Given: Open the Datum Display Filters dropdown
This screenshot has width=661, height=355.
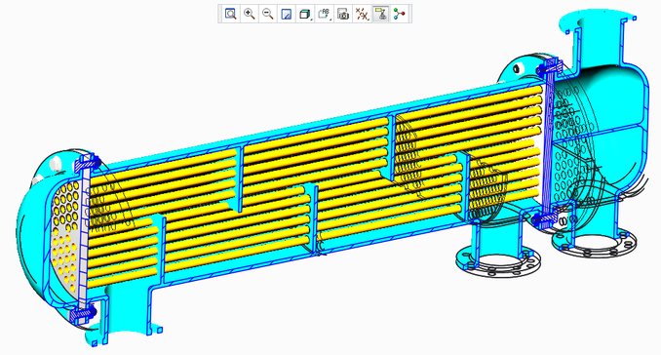Looking at the screenshot, I should (362, 14).
